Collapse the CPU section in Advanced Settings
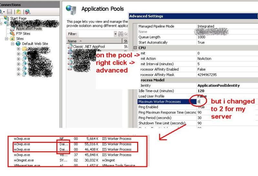 [135, 48]
